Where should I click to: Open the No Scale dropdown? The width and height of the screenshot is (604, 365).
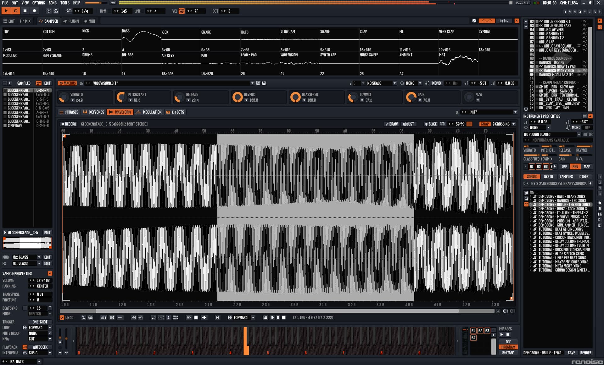tap(381, 83)
